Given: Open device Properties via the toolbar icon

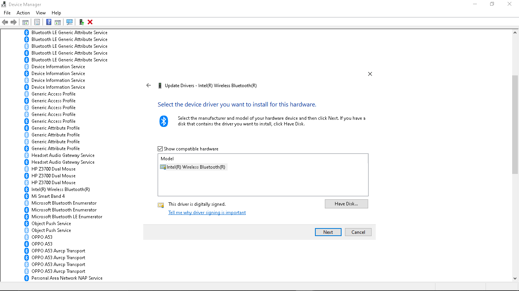Looking at the screenshot, I should click(37, 22).
